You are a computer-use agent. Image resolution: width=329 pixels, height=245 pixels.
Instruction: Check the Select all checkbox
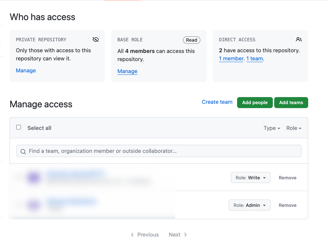(18, 127)
